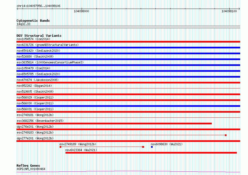The image size is (248, 175).
Task: Click red end block of esv2749183
Action: pyautogui.click(x=226, y=135)
